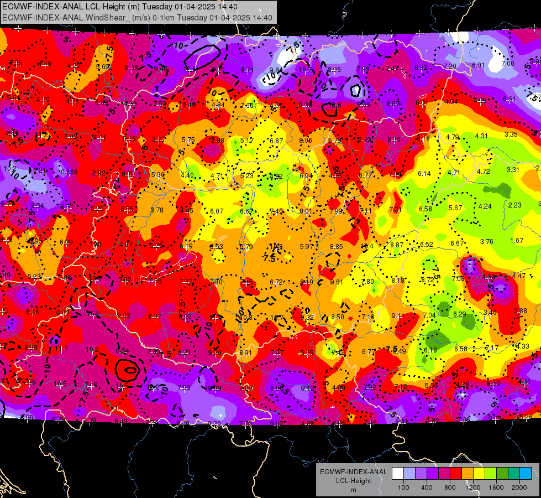
Task: Click the wind shear value 6.14
Action: point(424,174)
